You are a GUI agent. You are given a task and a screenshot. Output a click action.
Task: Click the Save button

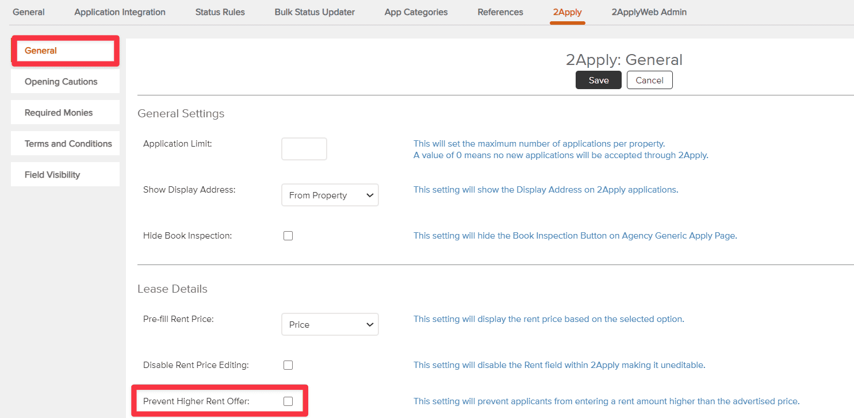(599, 80)
